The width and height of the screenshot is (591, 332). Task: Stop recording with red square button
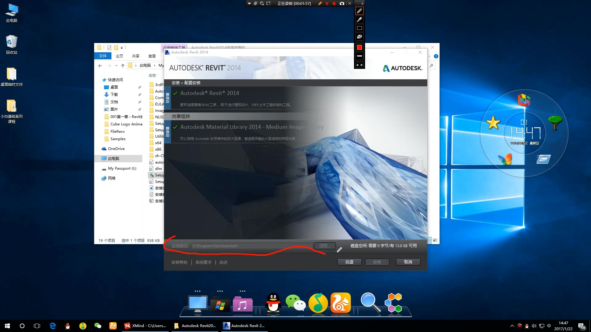tap(334, 4)
